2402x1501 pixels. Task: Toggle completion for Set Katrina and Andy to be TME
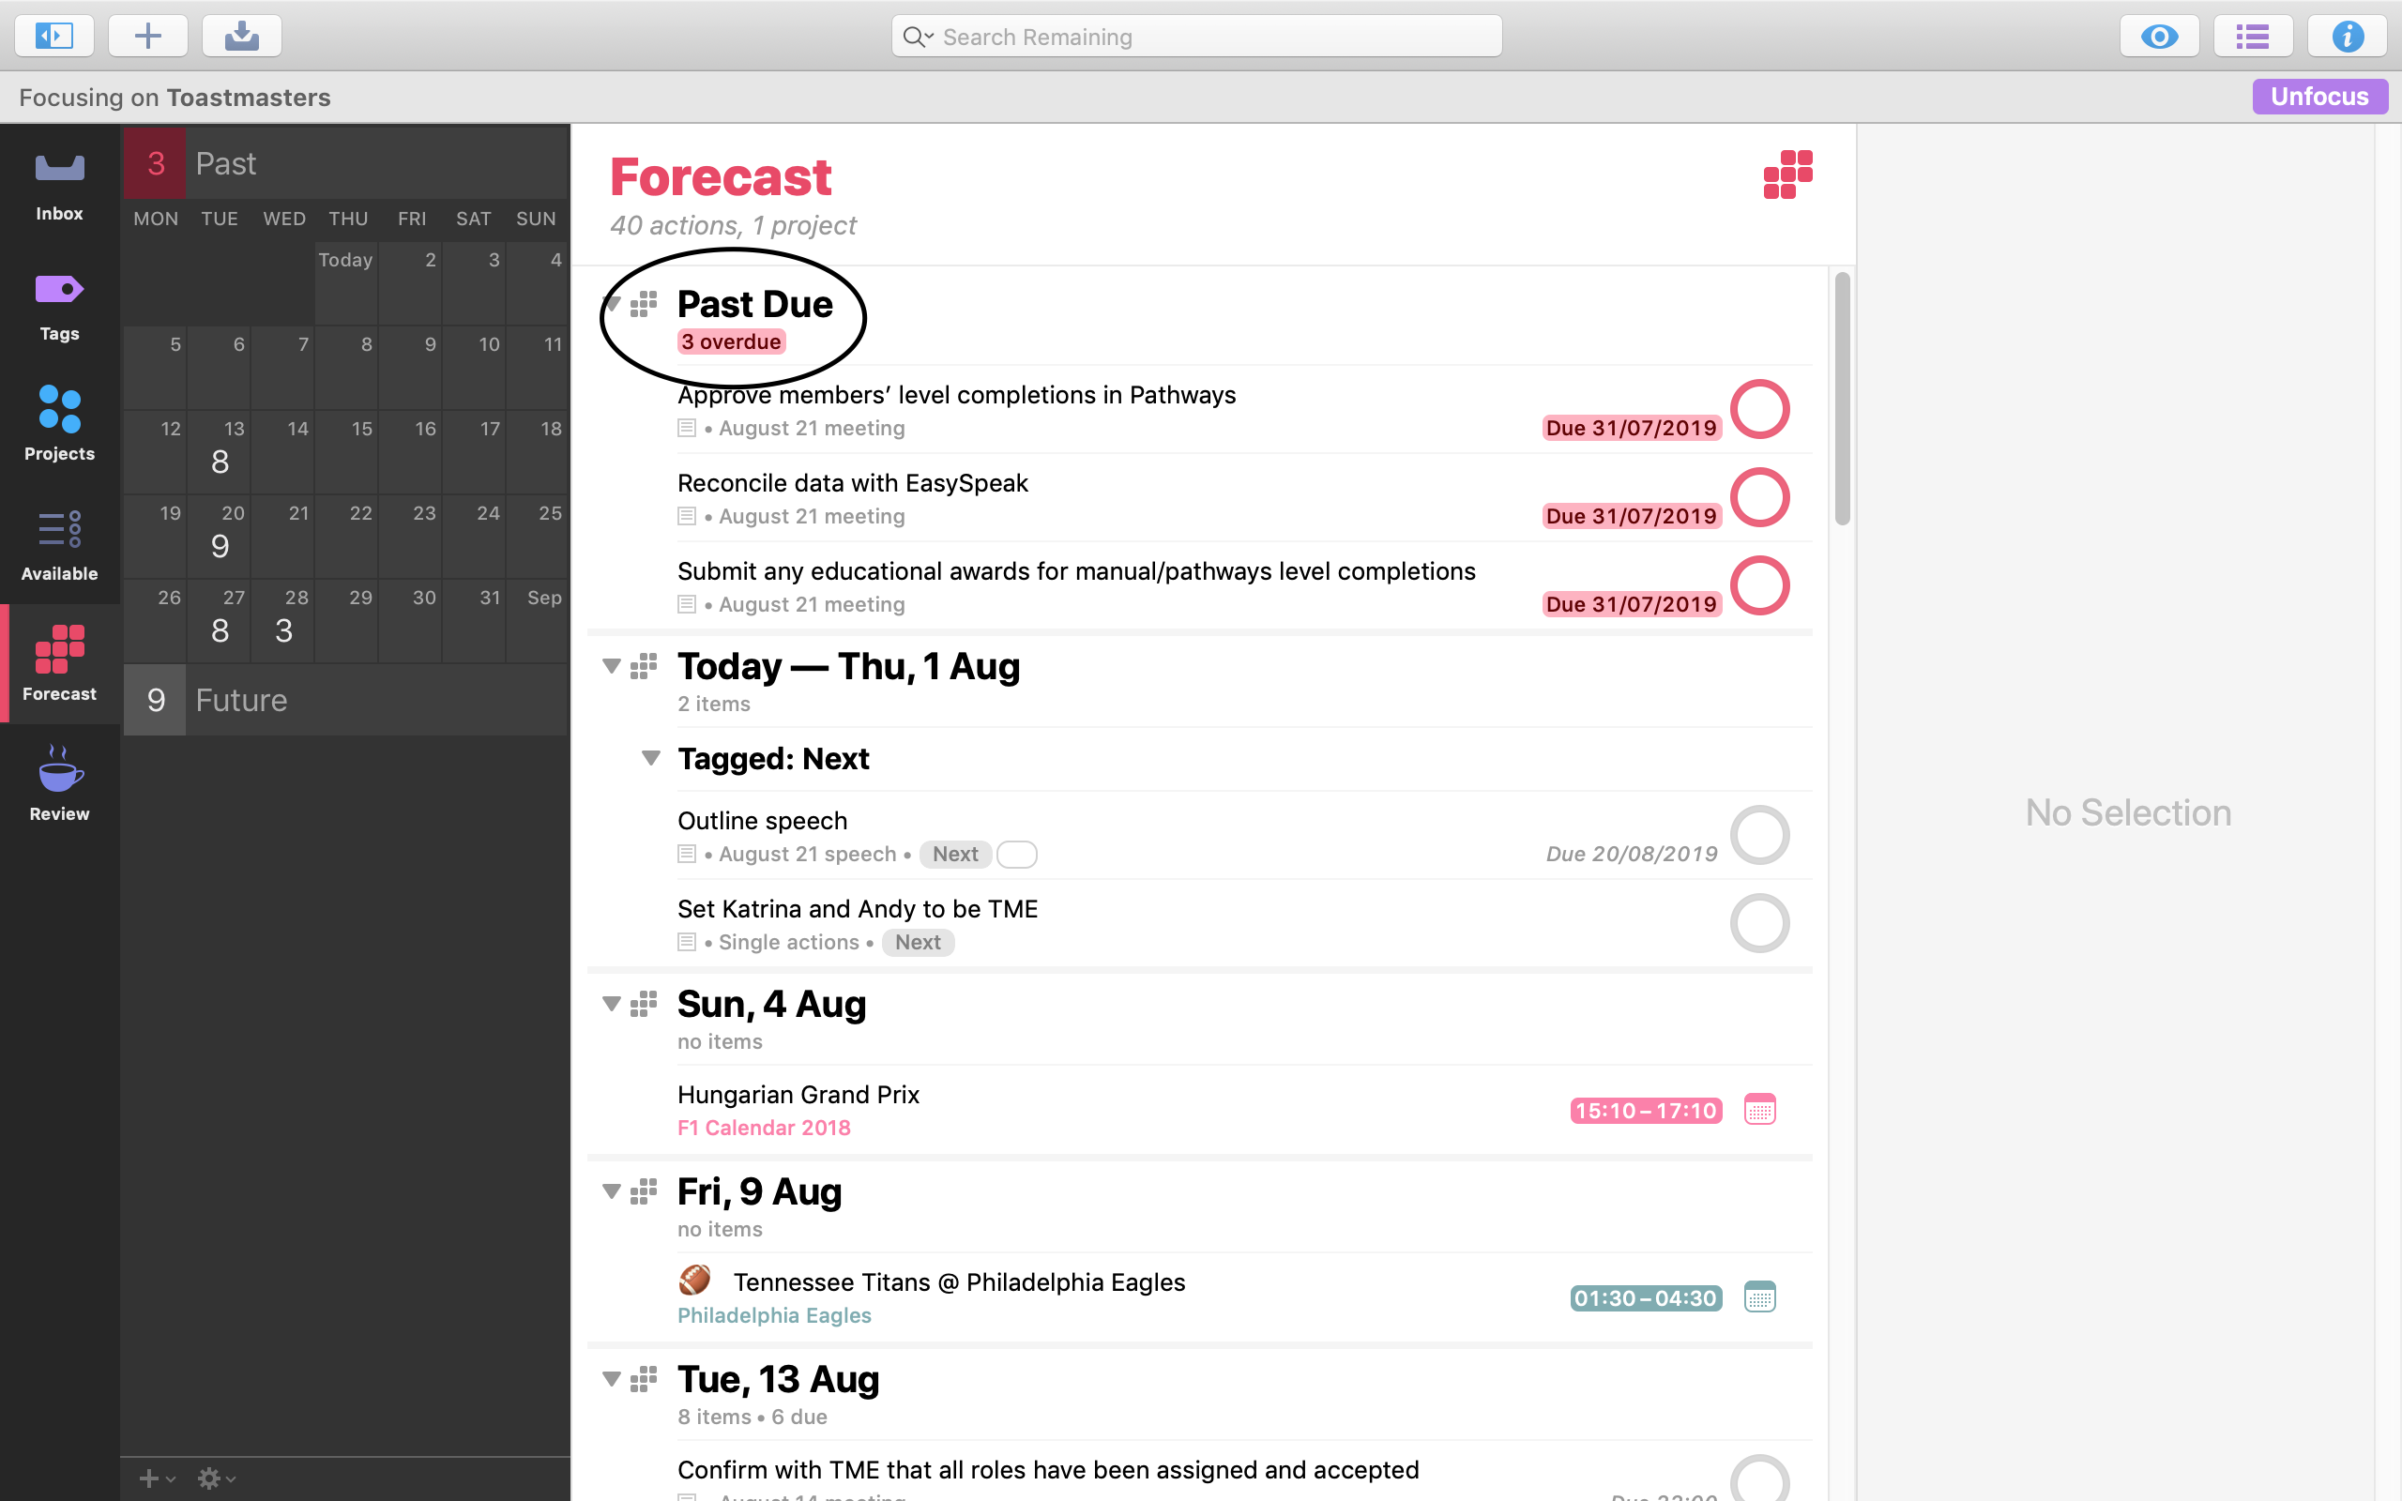1760,921
